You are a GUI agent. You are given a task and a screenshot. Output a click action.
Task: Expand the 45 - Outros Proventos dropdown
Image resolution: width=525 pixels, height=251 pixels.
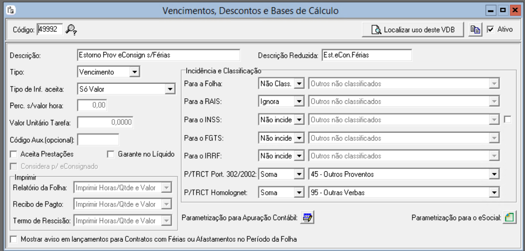coord(494,174)
